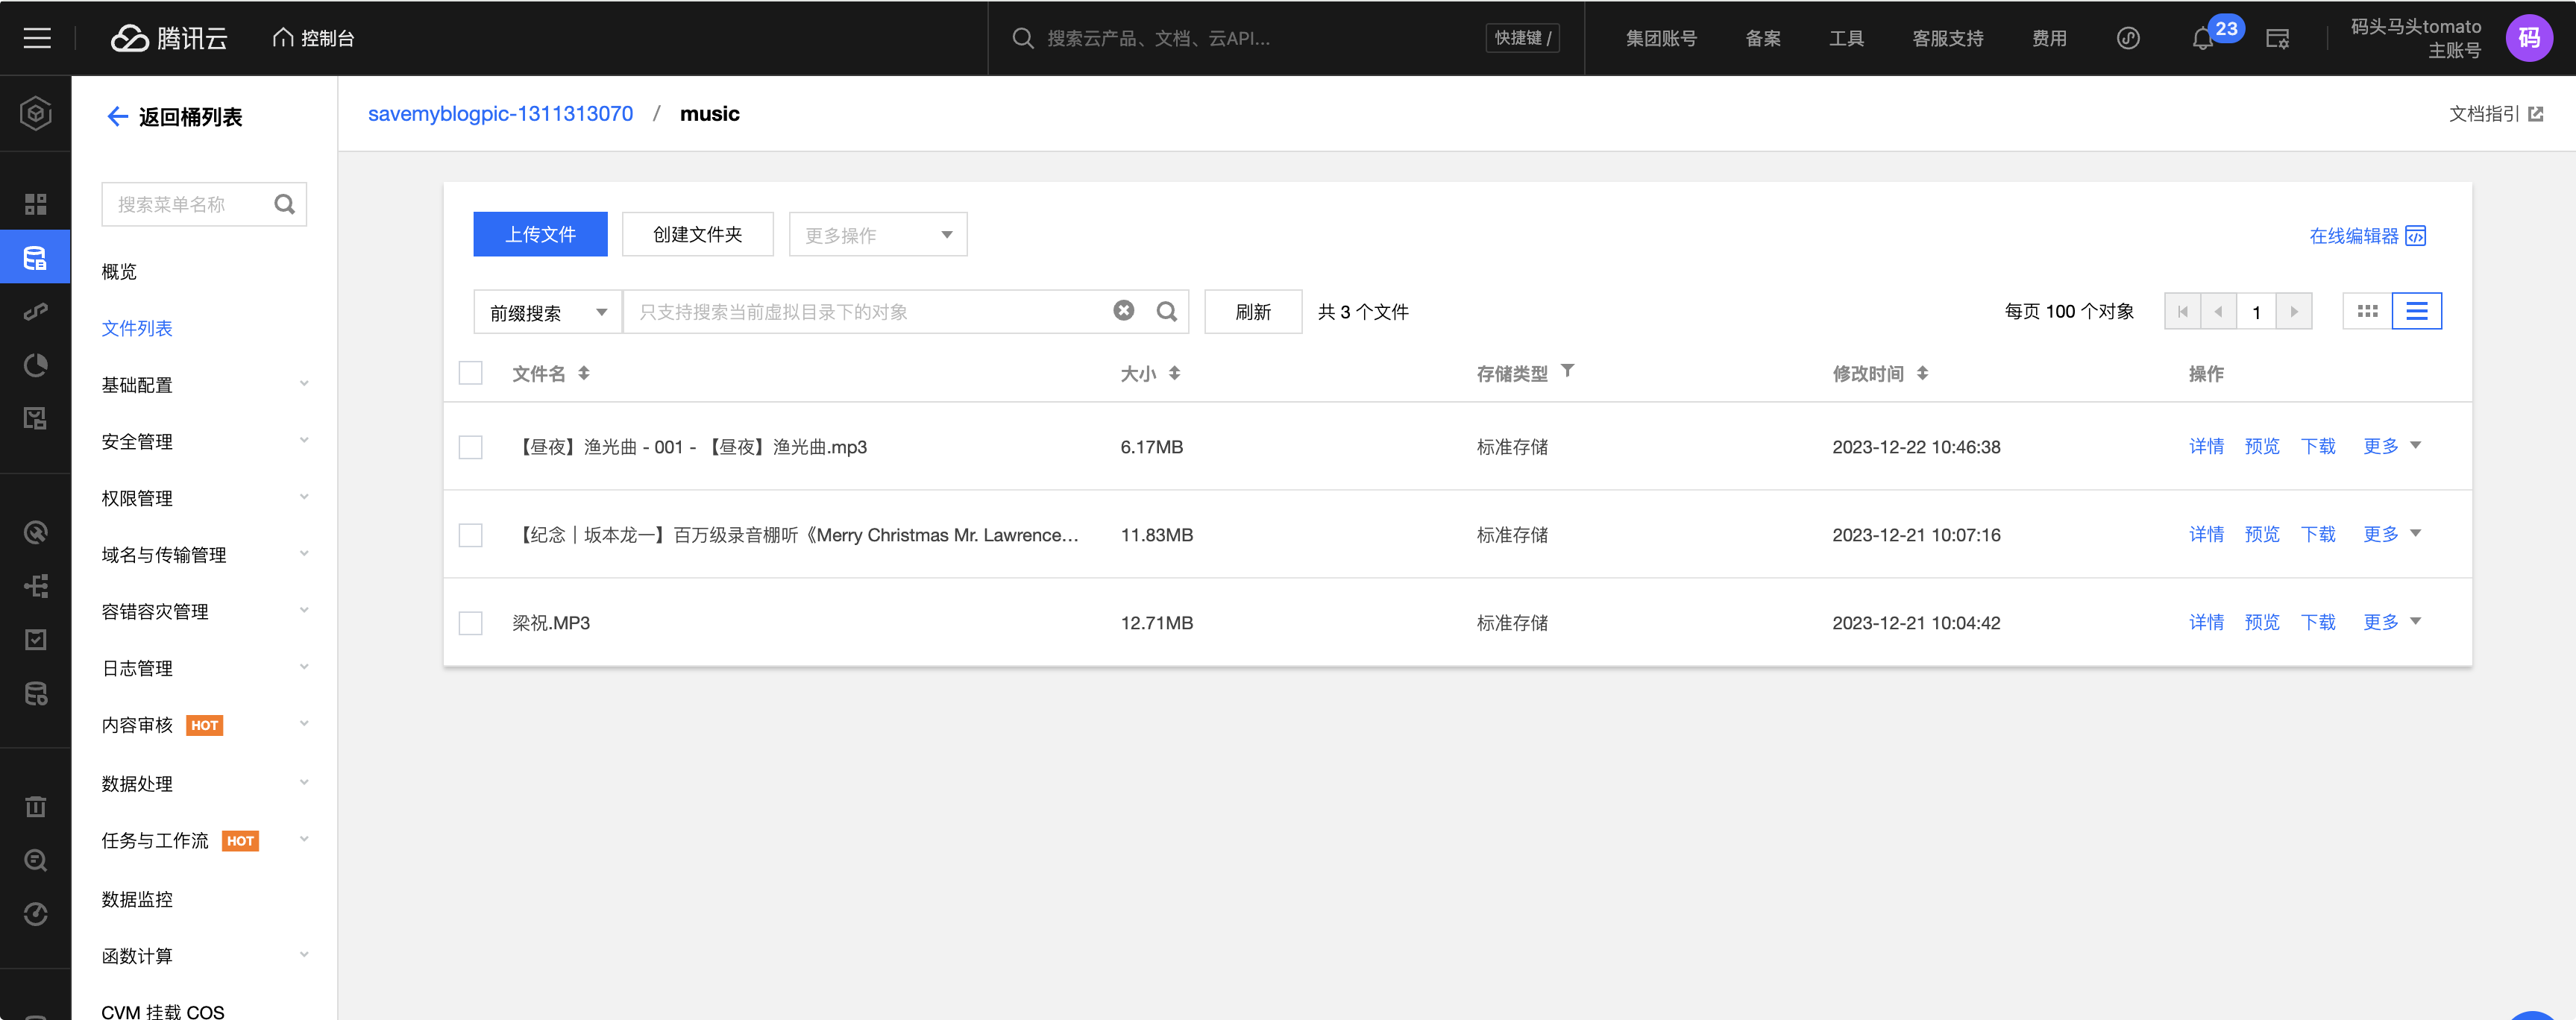Click the 刷新 button
Screen dimensions: 2576x1020
pos(1252,312)
